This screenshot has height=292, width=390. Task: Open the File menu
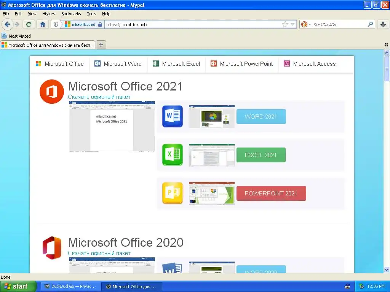5,14
